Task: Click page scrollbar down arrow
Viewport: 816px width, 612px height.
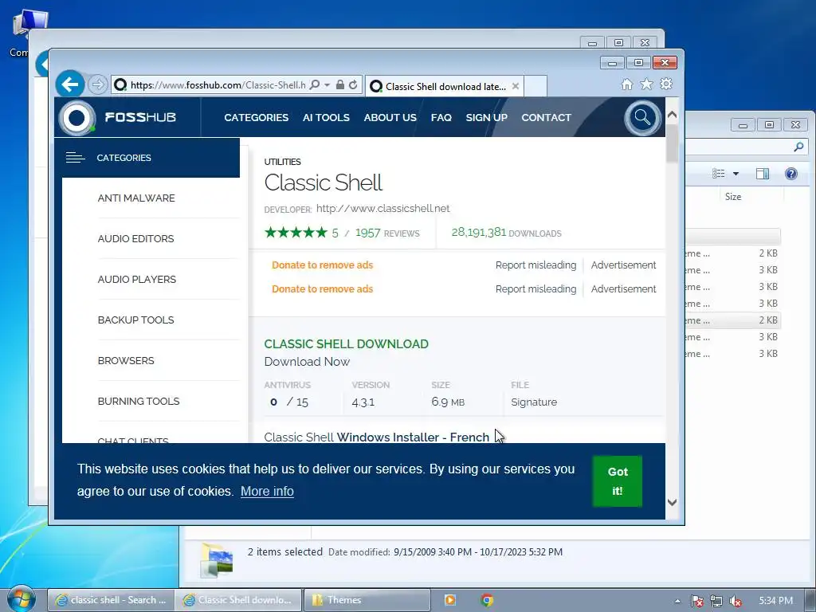Action: click(672, 502)
